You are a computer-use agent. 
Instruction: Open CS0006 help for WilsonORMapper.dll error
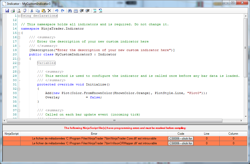coord(181,143)
